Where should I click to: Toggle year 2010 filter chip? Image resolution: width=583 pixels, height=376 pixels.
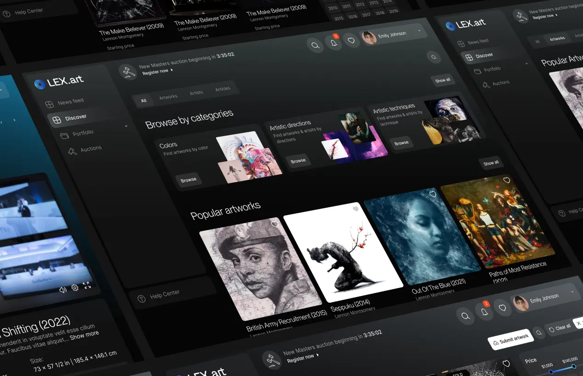333,8
